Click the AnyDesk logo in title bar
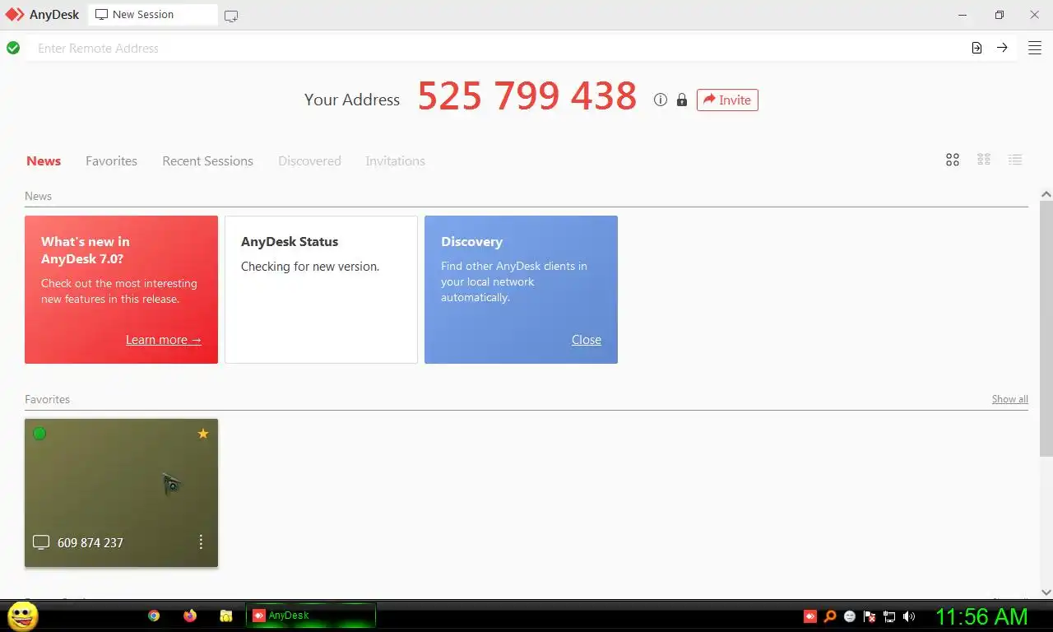1053x632 pixels. click(x=15, y=15)
